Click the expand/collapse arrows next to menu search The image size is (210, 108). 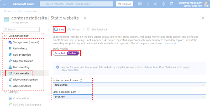coord(43,29)
